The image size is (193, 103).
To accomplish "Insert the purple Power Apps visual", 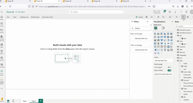I will coord(155,53).
